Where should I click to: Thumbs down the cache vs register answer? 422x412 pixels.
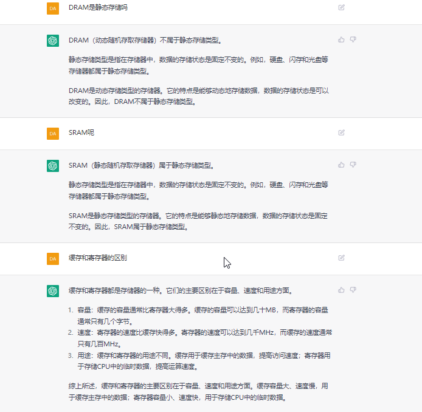tap(353, 290)
